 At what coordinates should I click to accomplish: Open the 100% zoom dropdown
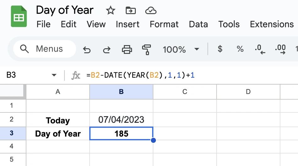point(181,49)
